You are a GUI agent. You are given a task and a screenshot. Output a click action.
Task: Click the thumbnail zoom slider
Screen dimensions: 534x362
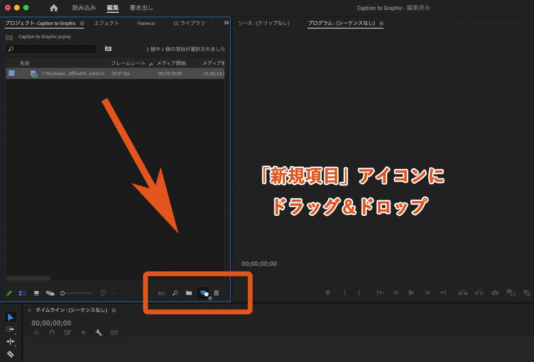point(76,293)
